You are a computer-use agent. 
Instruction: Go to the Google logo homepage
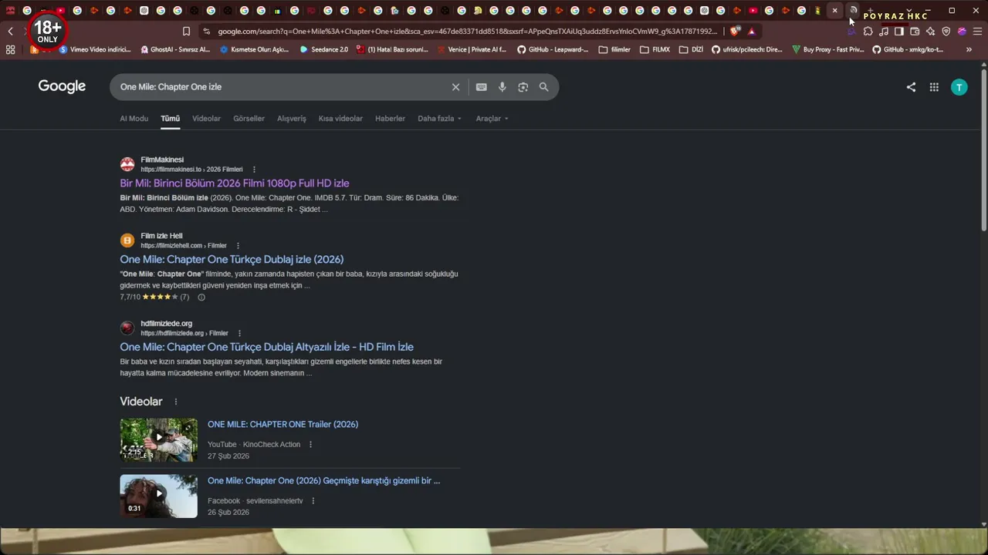[62, 86]
